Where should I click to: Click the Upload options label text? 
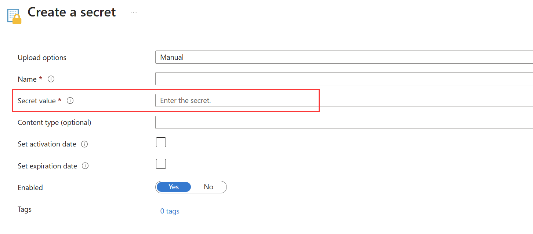[x=42, y=58]
